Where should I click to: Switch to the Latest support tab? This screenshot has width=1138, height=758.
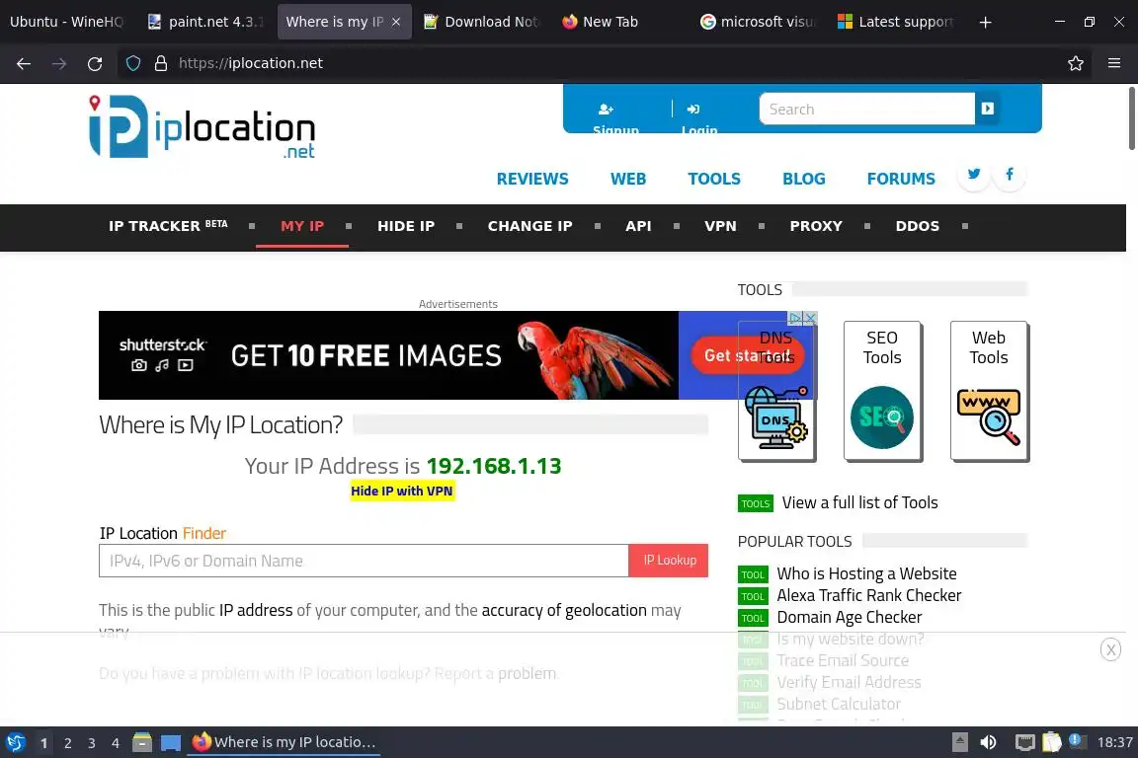(897, 22)
